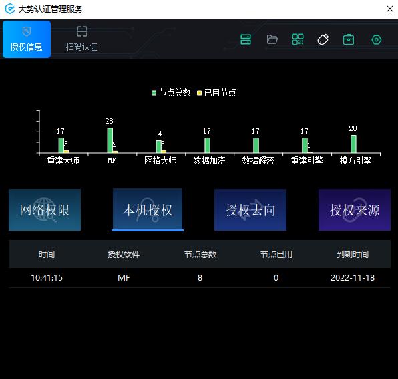Click the QR code grid icon
398x379 pixels.
298,39
